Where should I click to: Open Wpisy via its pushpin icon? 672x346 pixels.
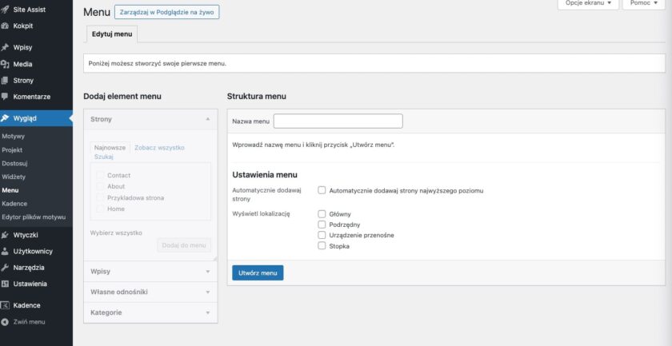(x=5, y=48)
